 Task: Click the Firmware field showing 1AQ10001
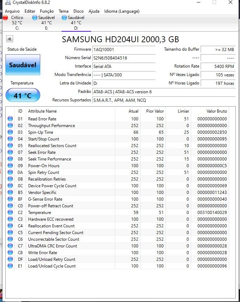coord(124,49)
